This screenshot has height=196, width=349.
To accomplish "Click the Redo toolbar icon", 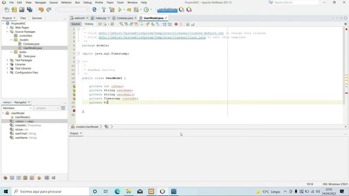I will point(49,10).
